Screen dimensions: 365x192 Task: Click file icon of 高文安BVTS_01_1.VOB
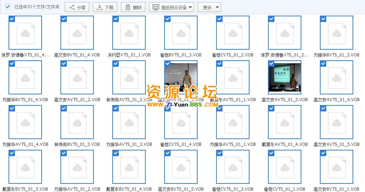tap(337, 167)
